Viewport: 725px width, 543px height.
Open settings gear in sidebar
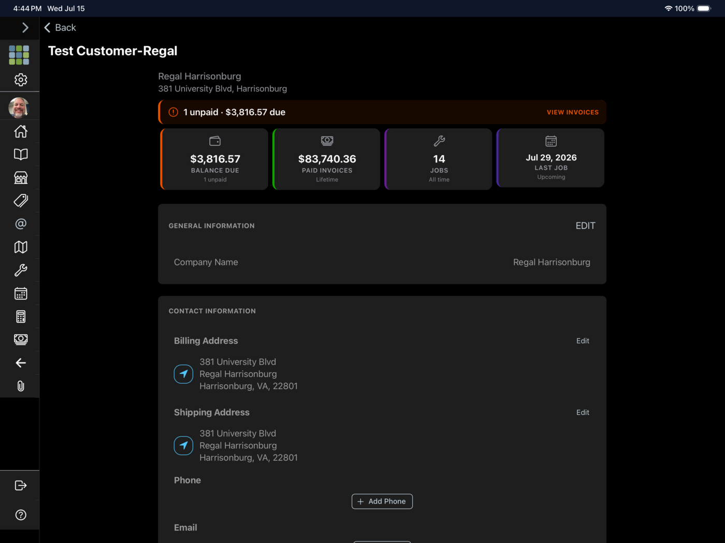(x=21, y=80)
